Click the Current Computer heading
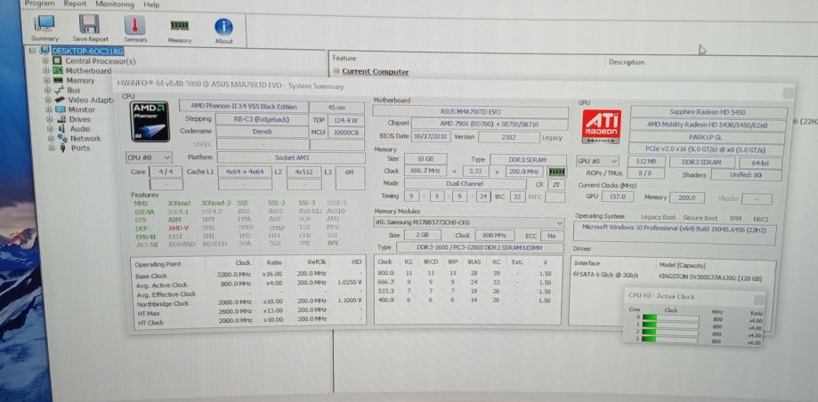The image size is (818, 402). click(376, 71)
